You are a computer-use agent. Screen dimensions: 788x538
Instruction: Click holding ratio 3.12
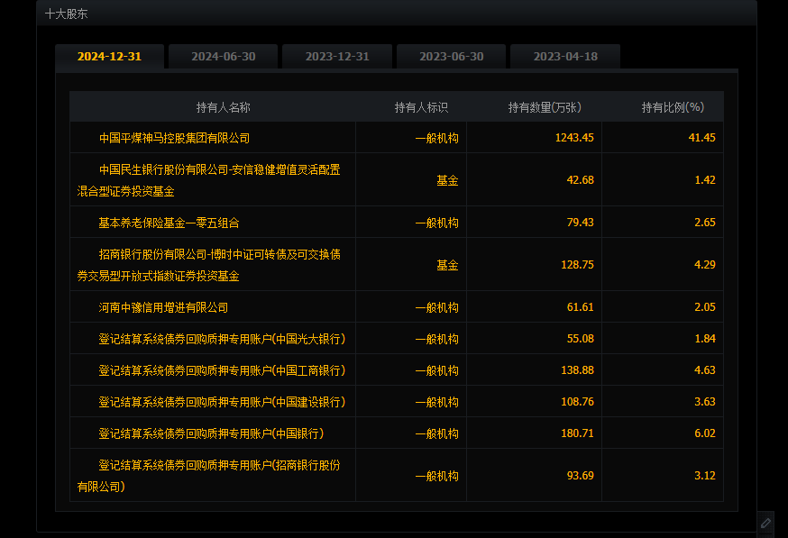(x=705, y=476)
